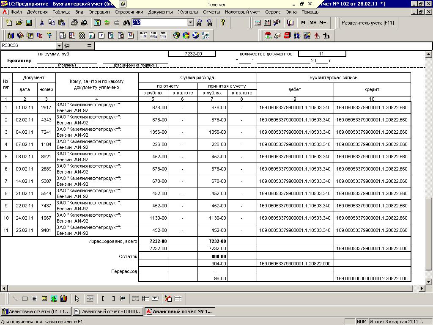This screenshot has height=325, width=433.
Task: Switch to the Авансовые отчеты (01.01... window tab
Action: 36,312
